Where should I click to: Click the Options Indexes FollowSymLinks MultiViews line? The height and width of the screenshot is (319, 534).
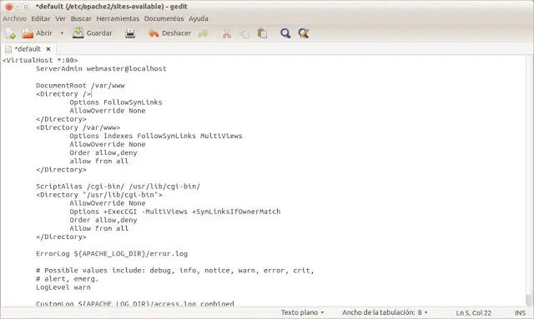tap(156, 136)
